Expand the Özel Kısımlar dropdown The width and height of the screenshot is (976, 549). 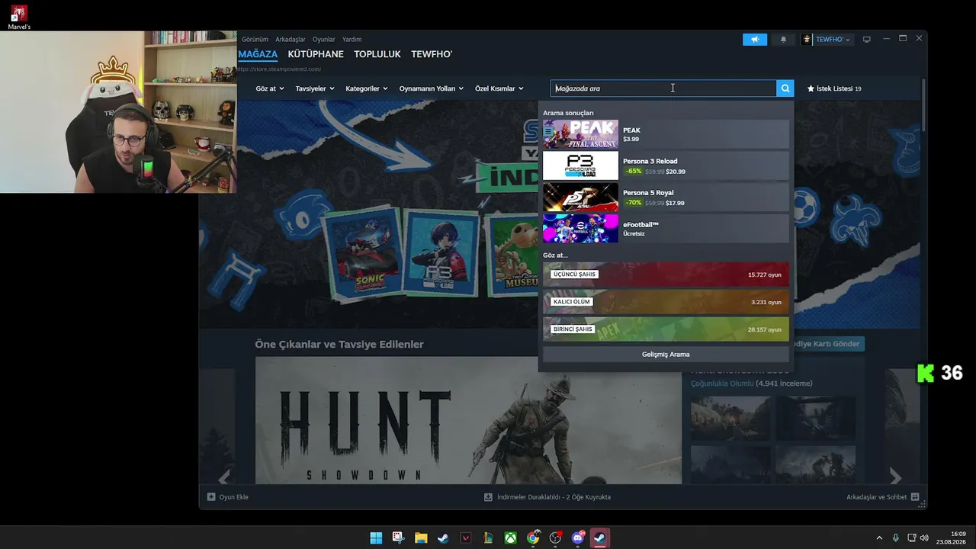tap(499, 88)
